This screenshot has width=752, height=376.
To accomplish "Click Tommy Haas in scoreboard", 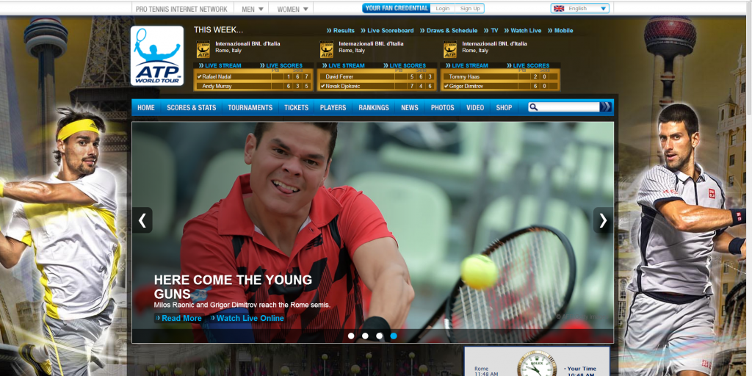I will [464, 76].
